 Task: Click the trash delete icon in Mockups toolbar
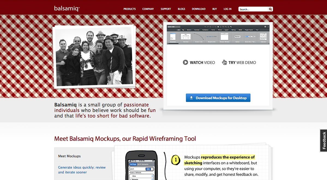pyautogui.click(x=221, y=27)
